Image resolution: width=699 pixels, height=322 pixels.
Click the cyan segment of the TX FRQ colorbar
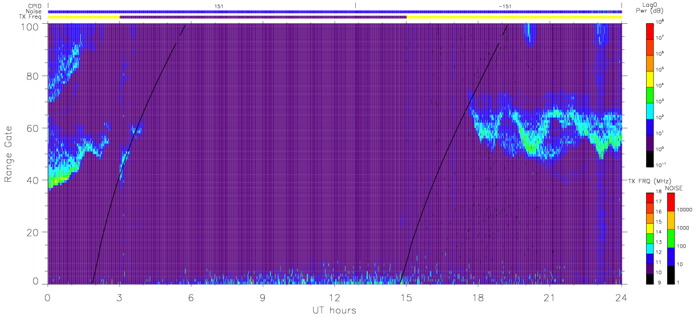coord(651,248)
